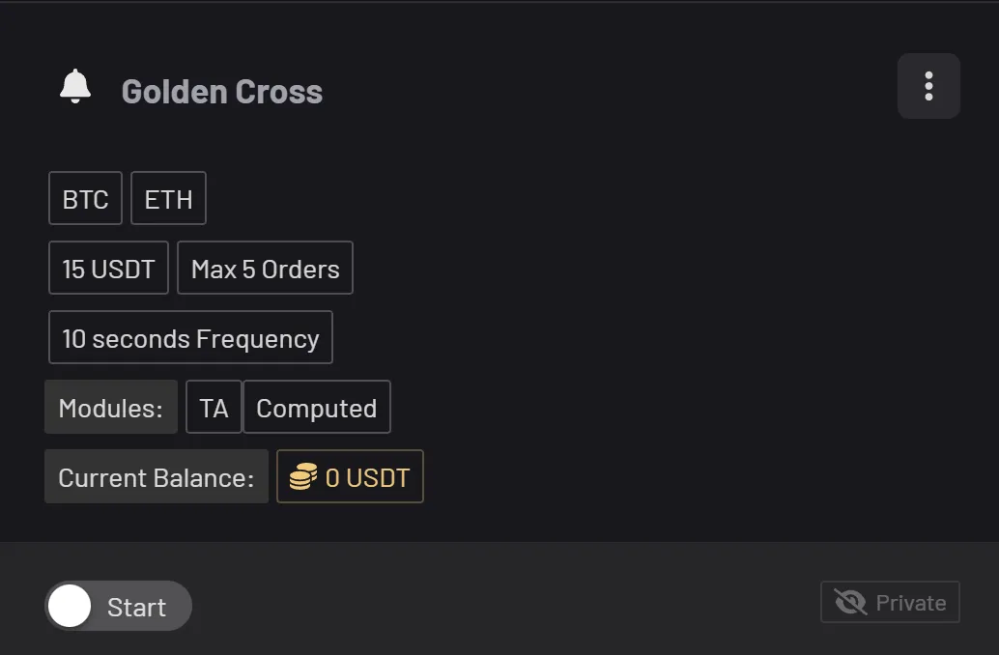
Task: Click the crossed-eye icon
Action: (x=850, y=602)
